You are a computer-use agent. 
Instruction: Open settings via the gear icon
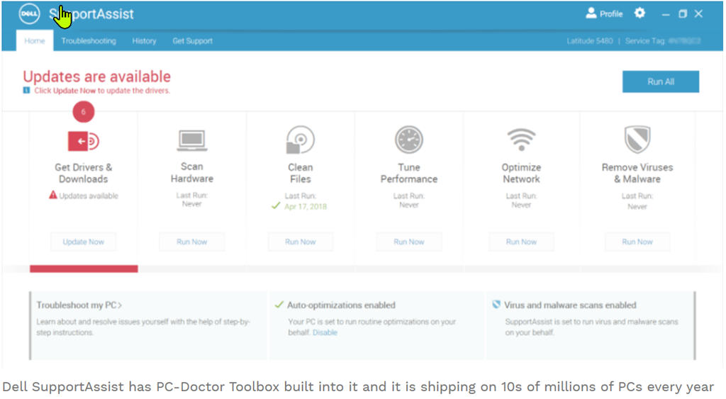[x=640, y=13]
